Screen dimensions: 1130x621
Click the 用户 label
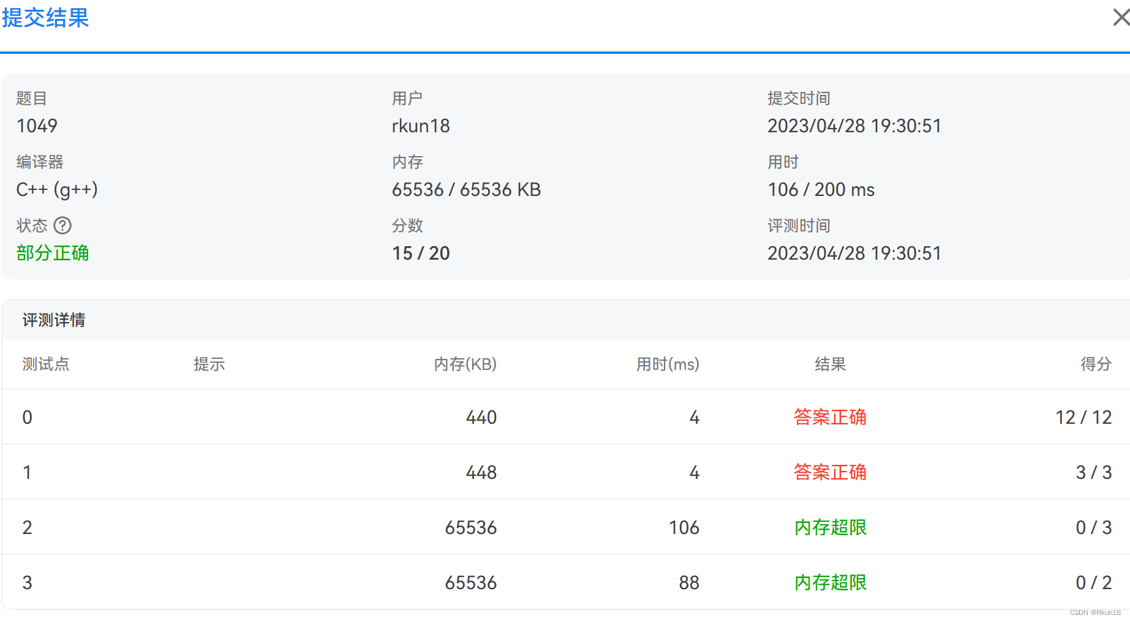click(407, 98)
